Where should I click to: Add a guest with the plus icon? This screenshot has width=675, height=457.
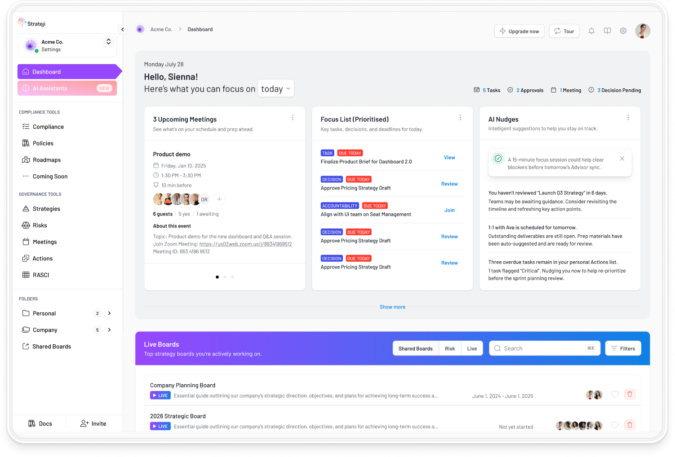click(x=219, y=199)
